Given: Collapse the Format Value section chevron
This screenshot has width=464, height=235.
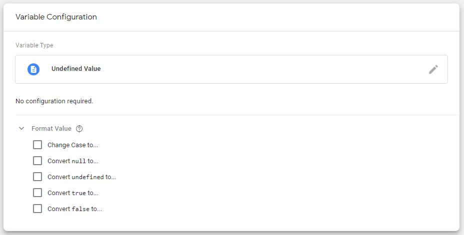Looking at the screenshot, I should (x=21, y=128).
